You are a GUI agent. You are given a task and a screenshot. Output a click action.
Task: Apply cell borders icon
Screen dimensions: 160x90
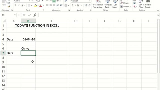click(x=29, y=5)
